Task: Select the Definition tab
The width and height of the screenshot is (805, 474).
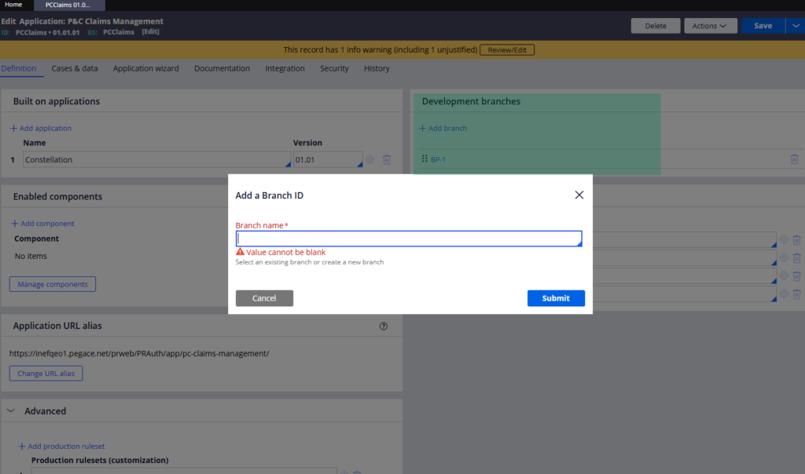Action: pos(19,68)
